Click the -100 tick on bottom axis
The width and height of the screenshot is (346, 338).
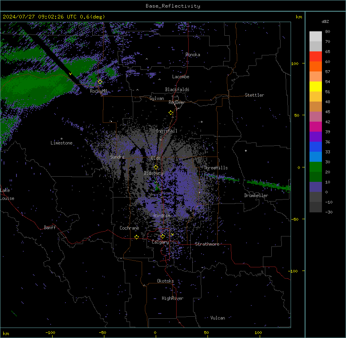coord(50,333)
